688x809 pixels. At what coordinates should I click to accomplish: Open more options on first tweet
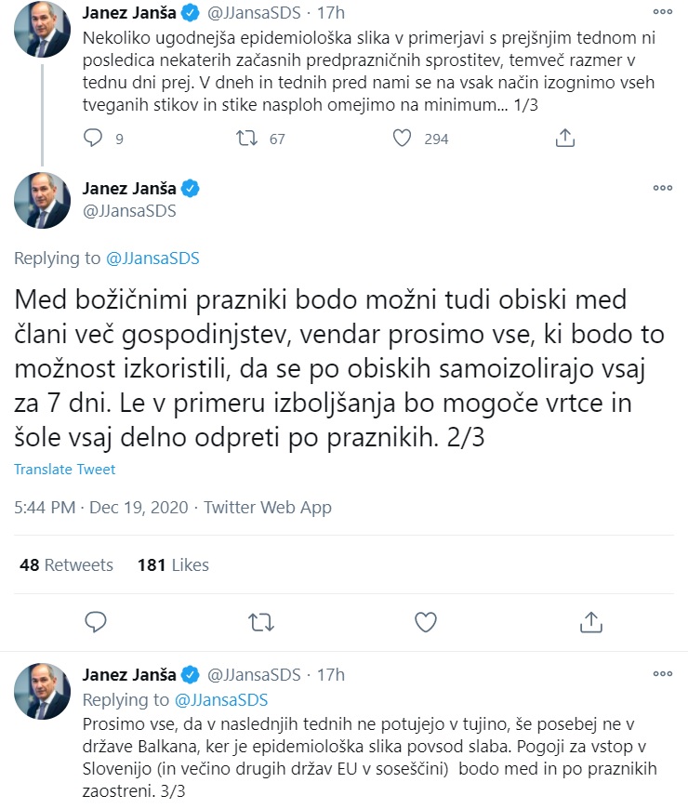(662, 14)
